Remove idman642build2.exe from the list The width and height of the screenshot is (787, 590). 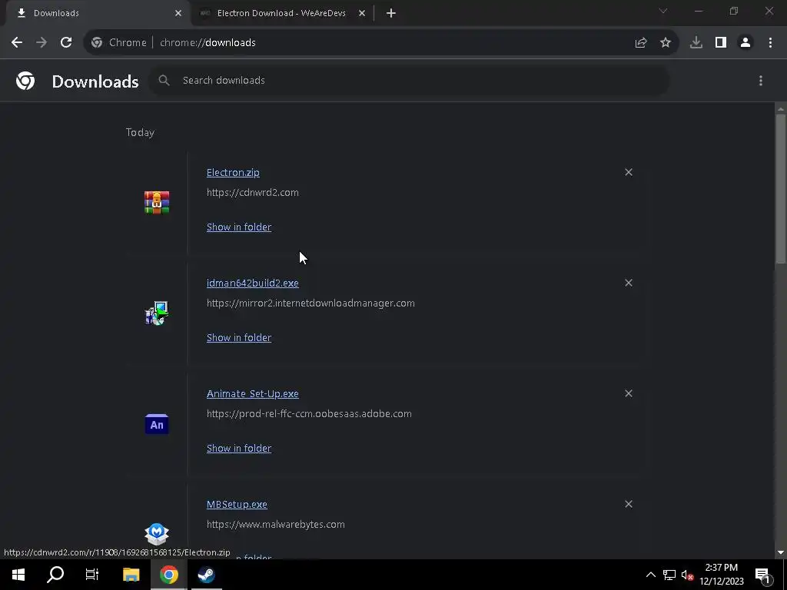[629, 283]
